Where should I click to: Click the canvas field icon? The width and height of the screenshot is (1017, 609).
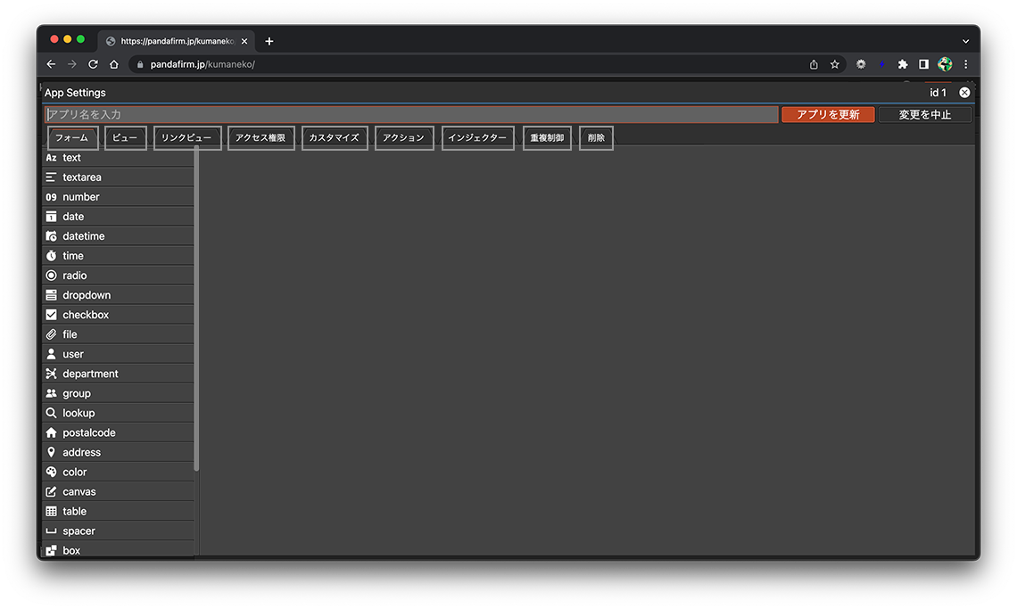point(51,491)
